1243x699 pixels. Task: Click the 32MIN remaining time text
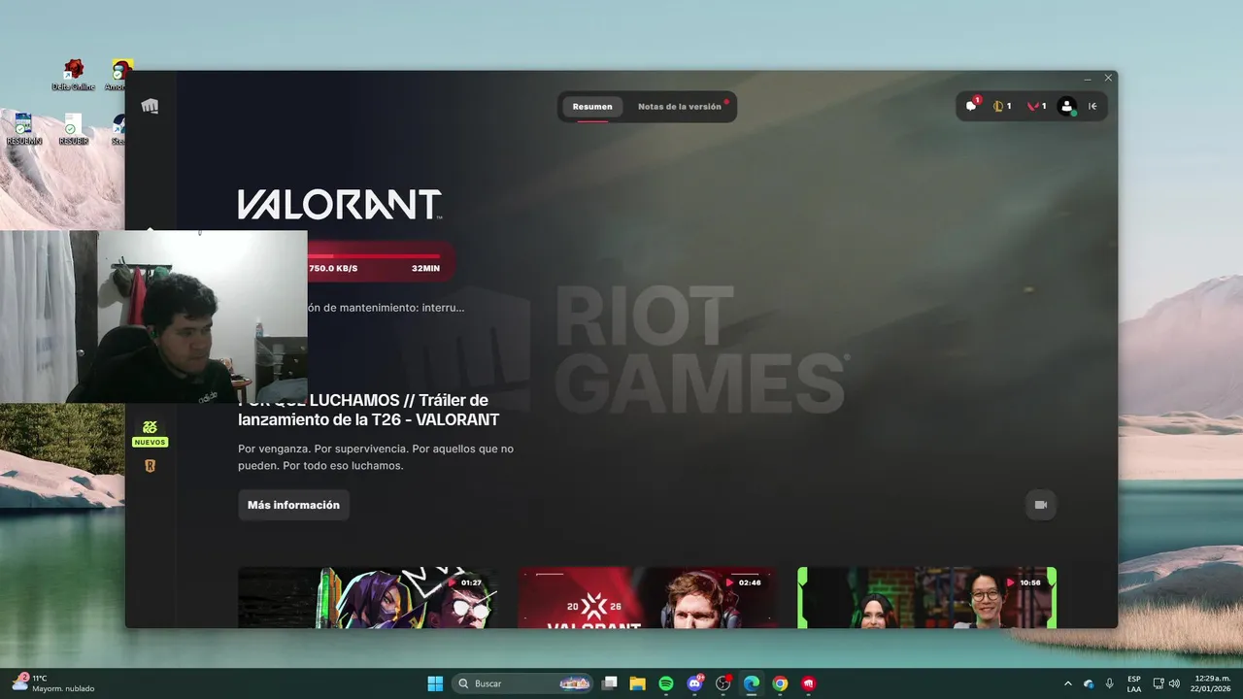[425, 268]
